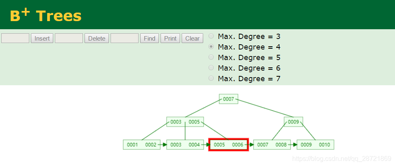This screenshot has height=166, width=395.
Task: Select Max. Degree = 3 radio button
Action: pyautogui.click(x=211, y=36)
